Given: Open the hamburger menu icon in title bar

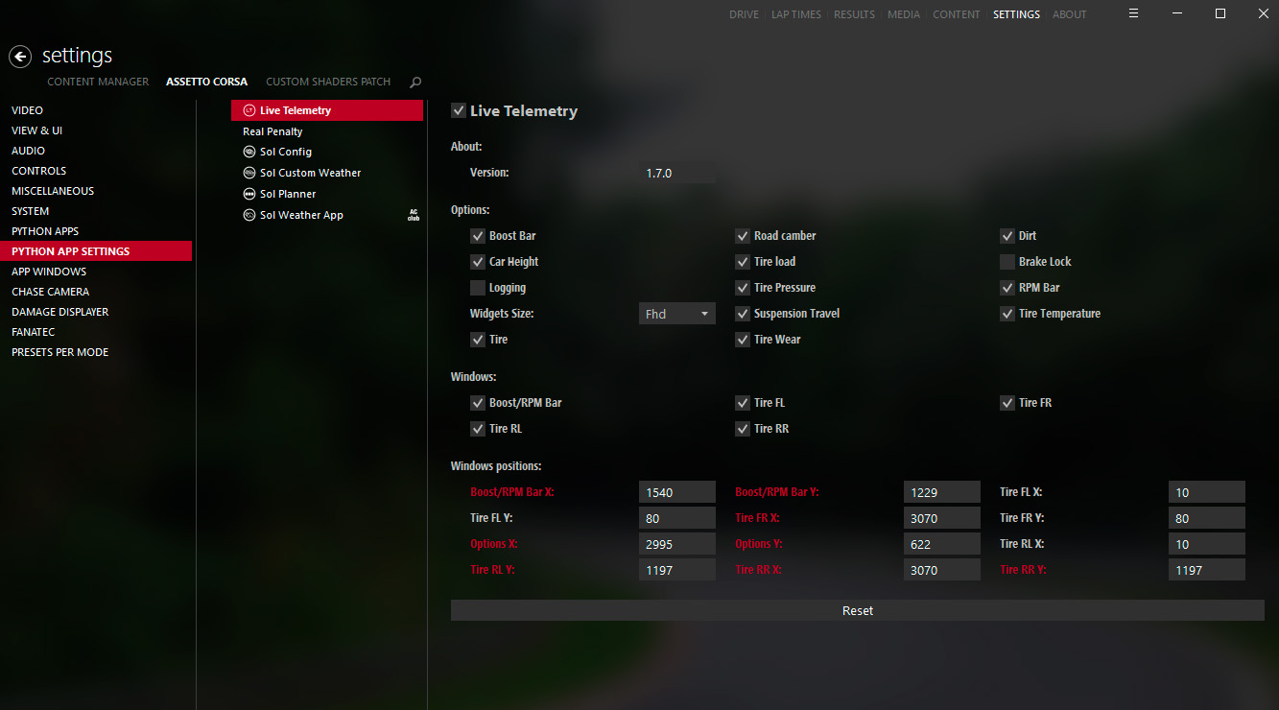Looking at the screenshot, I should (x=1133, y=13).
